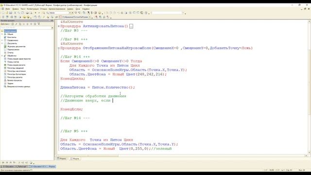Select Журналы документов in the tree
Screen dimensions: 311x175
click(x=16, y=47)
